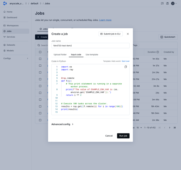Screen dimensions: 181x170
Task: Click the Anyscale logo icon
Action: pyautogui.click(x=5, y=3)
